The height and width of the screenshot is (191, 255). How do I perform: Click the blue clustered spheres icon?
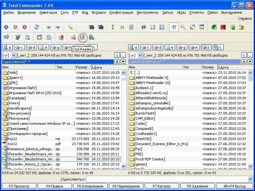pos(91,37)
